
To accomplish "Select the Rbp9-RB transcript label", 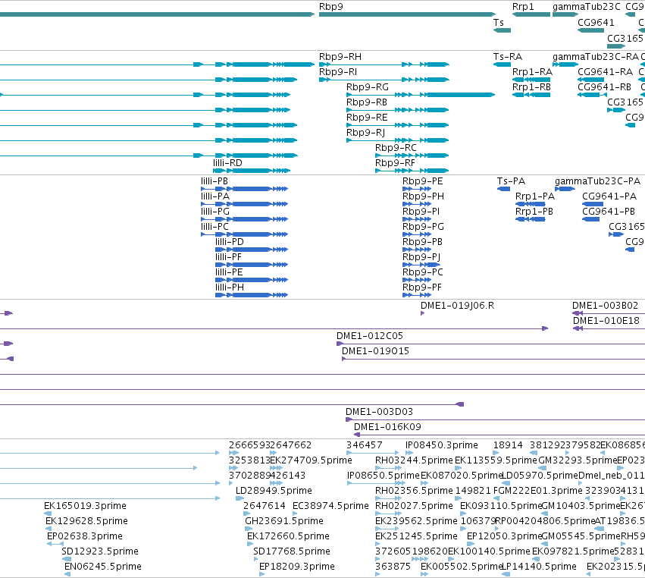I will (x=367, y=102).
